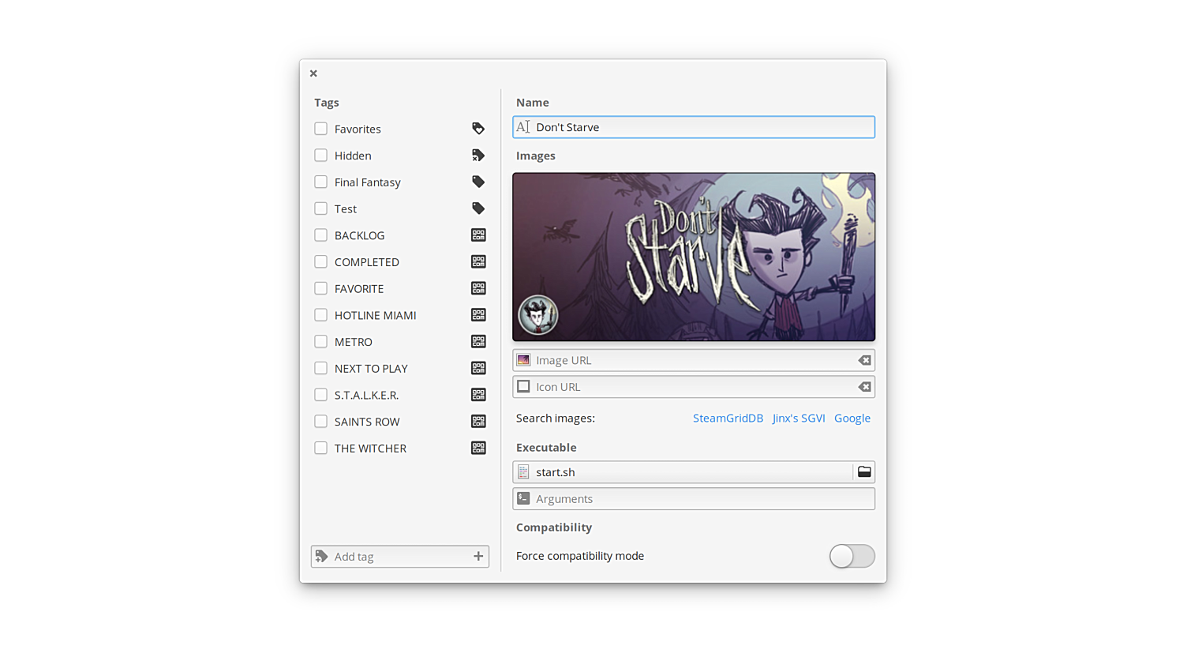Click the Add tag text field
Image resolution: width=1187 pixels, height=668 pixels.
[395, 557]
